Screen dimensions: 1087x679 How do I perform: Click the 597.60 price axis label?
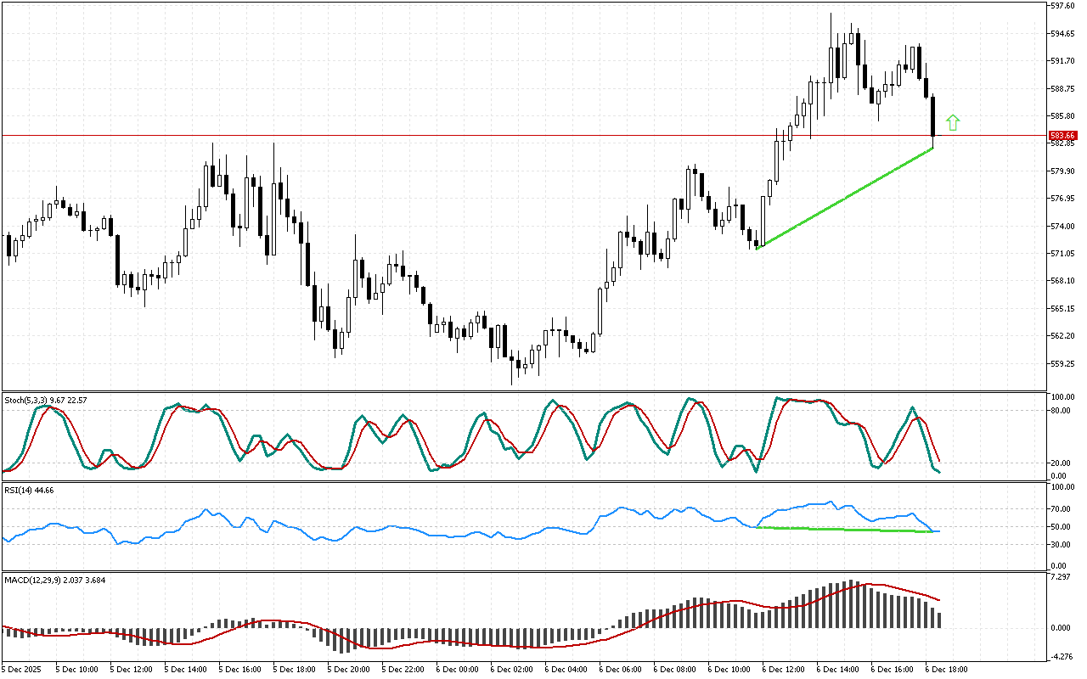tap(1063, 6)
